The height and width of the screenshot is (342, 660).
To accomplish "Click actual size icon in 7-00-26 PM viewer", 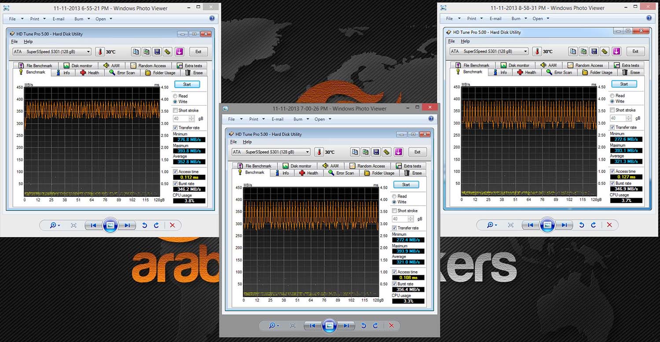I will click(x=293, y=326).
